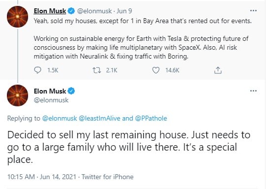The width and height of the screenshot is (266, 189).
Task: Click the Elon Musk display name on the Jun 14 tweet
Action: 50,91
